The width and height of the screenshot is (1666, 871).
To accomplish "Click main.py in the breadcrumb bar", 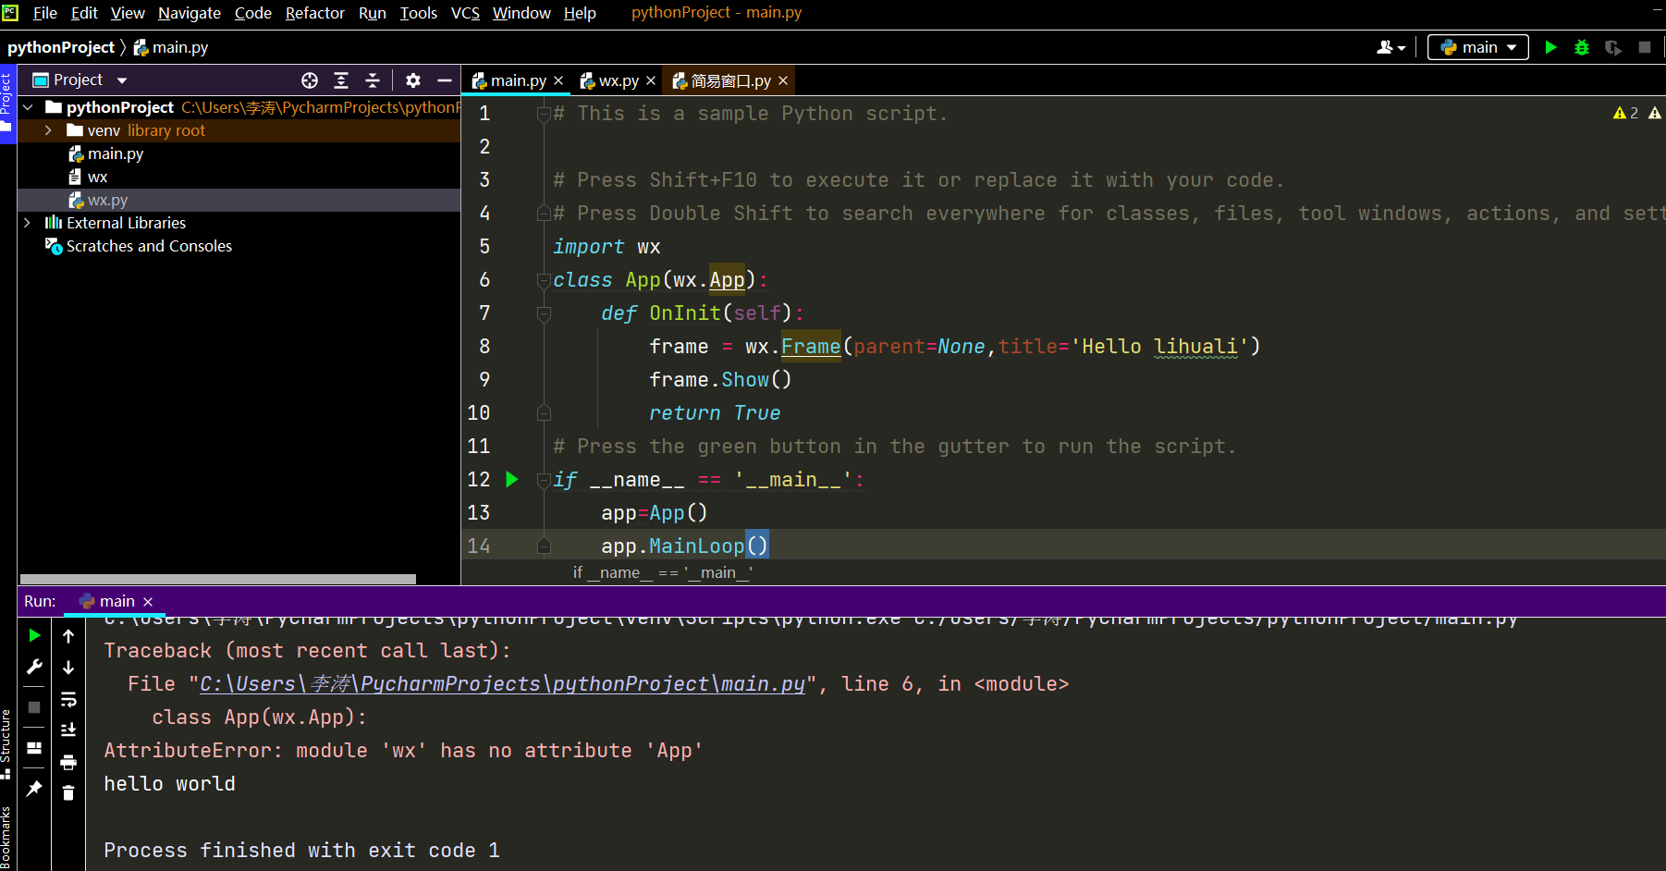I will pyautogui.click(x=171, y=47).
